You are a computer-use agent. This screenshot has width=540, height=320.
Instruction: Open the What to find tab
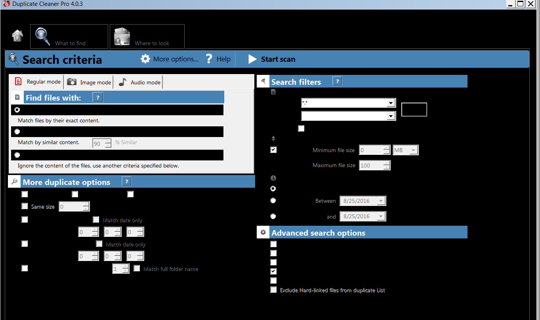point(69,36)
